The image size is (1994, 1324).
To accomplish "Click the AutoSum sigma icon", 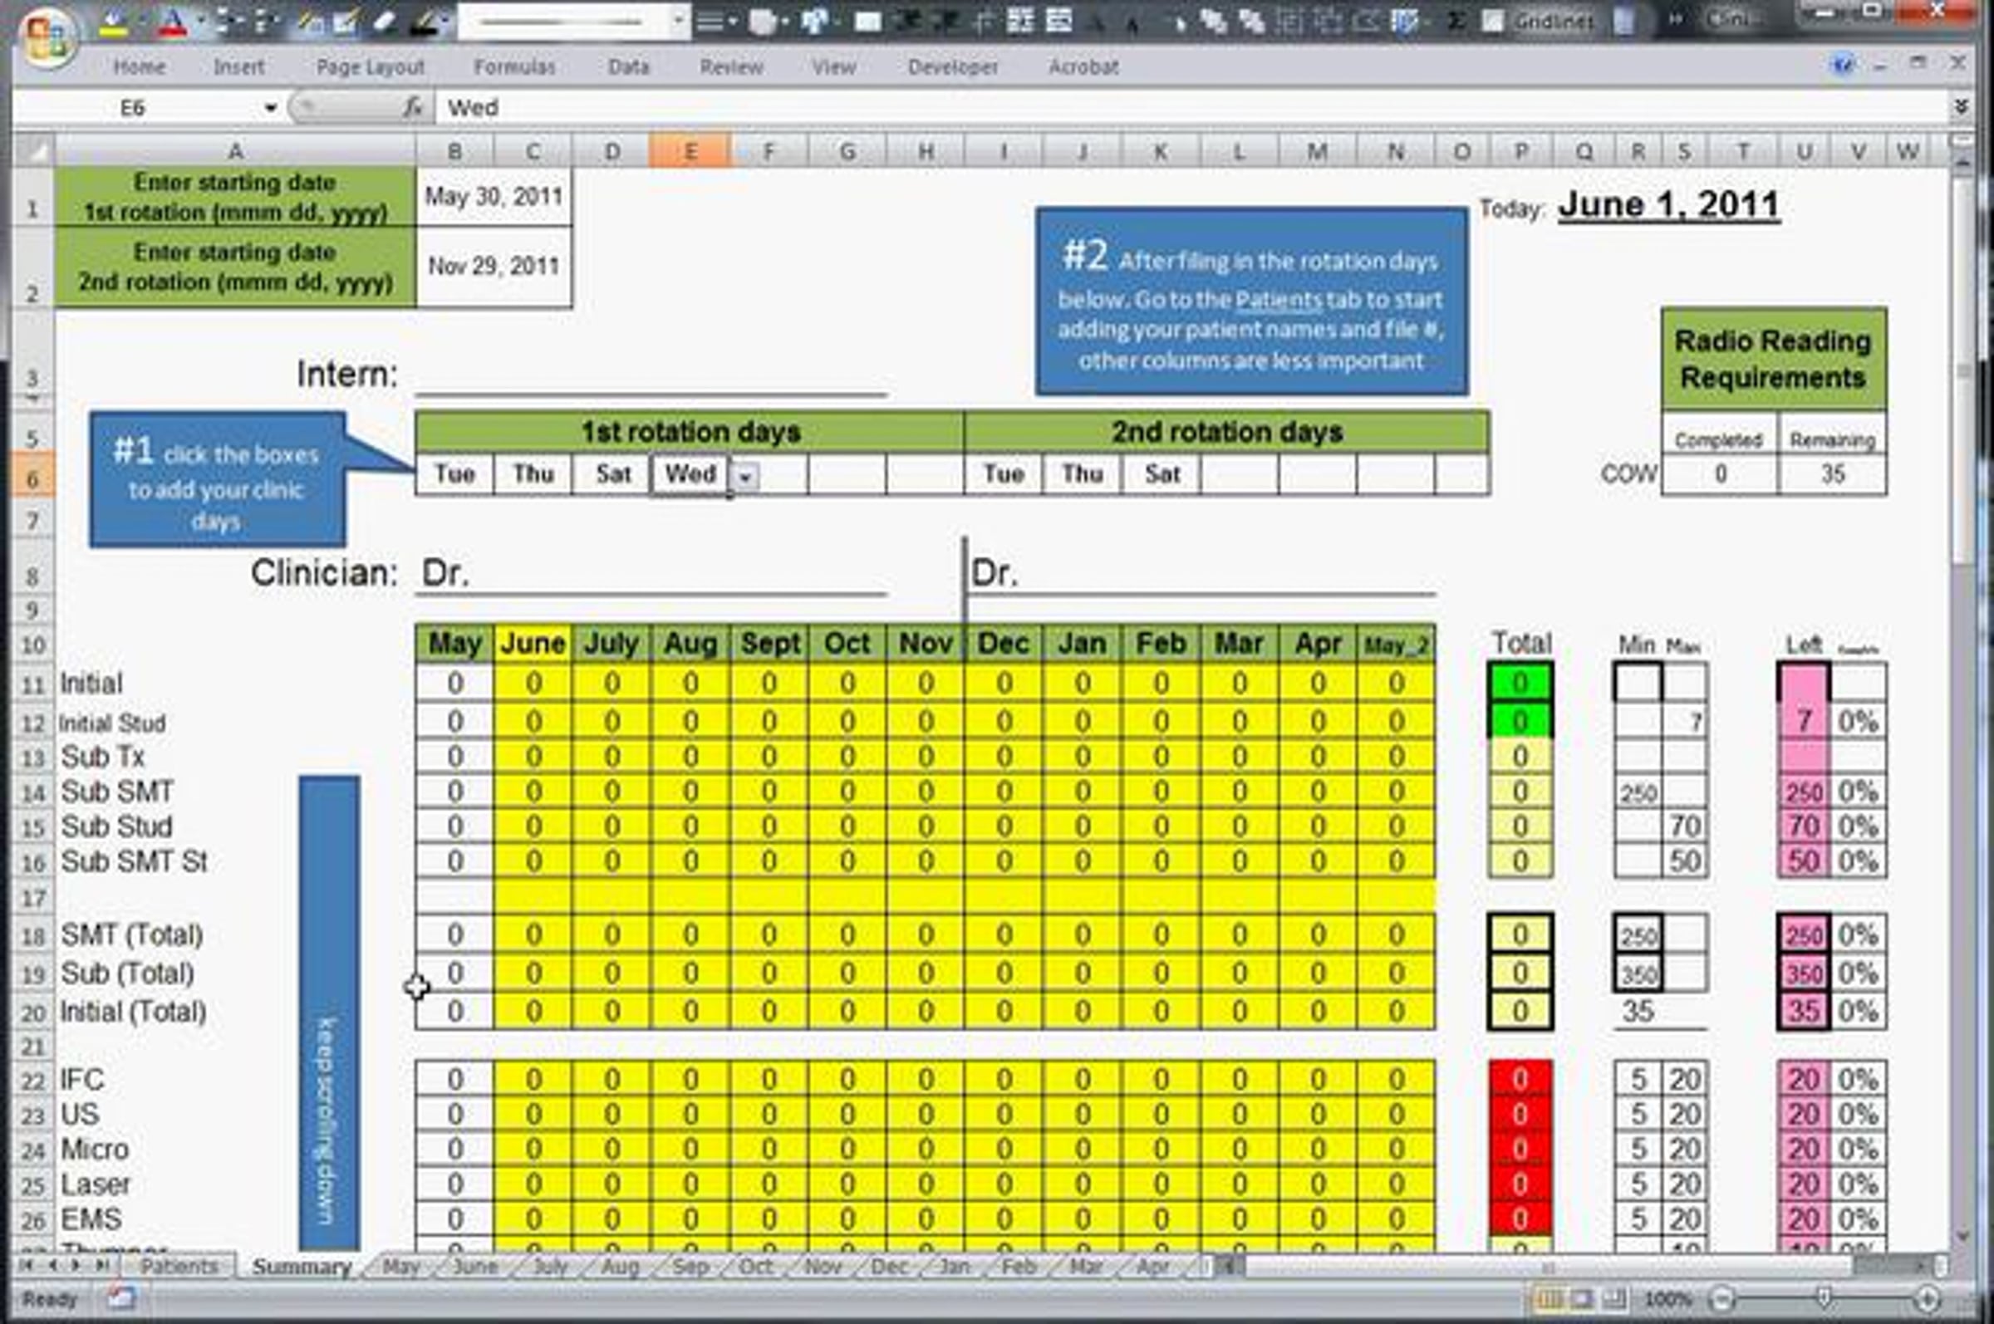I will coord(1455,22).
